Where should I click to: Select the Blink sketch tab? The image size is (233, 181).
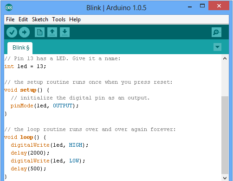(20, 48)
